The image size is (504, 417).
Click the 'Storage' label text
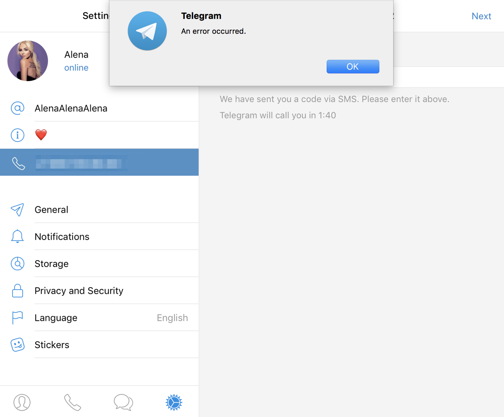[52, 264]
